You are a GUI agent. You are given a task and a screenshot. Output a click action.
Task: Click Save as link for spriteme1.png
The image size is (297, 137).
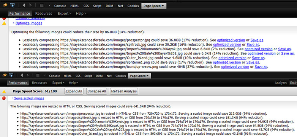click(253, 62)
